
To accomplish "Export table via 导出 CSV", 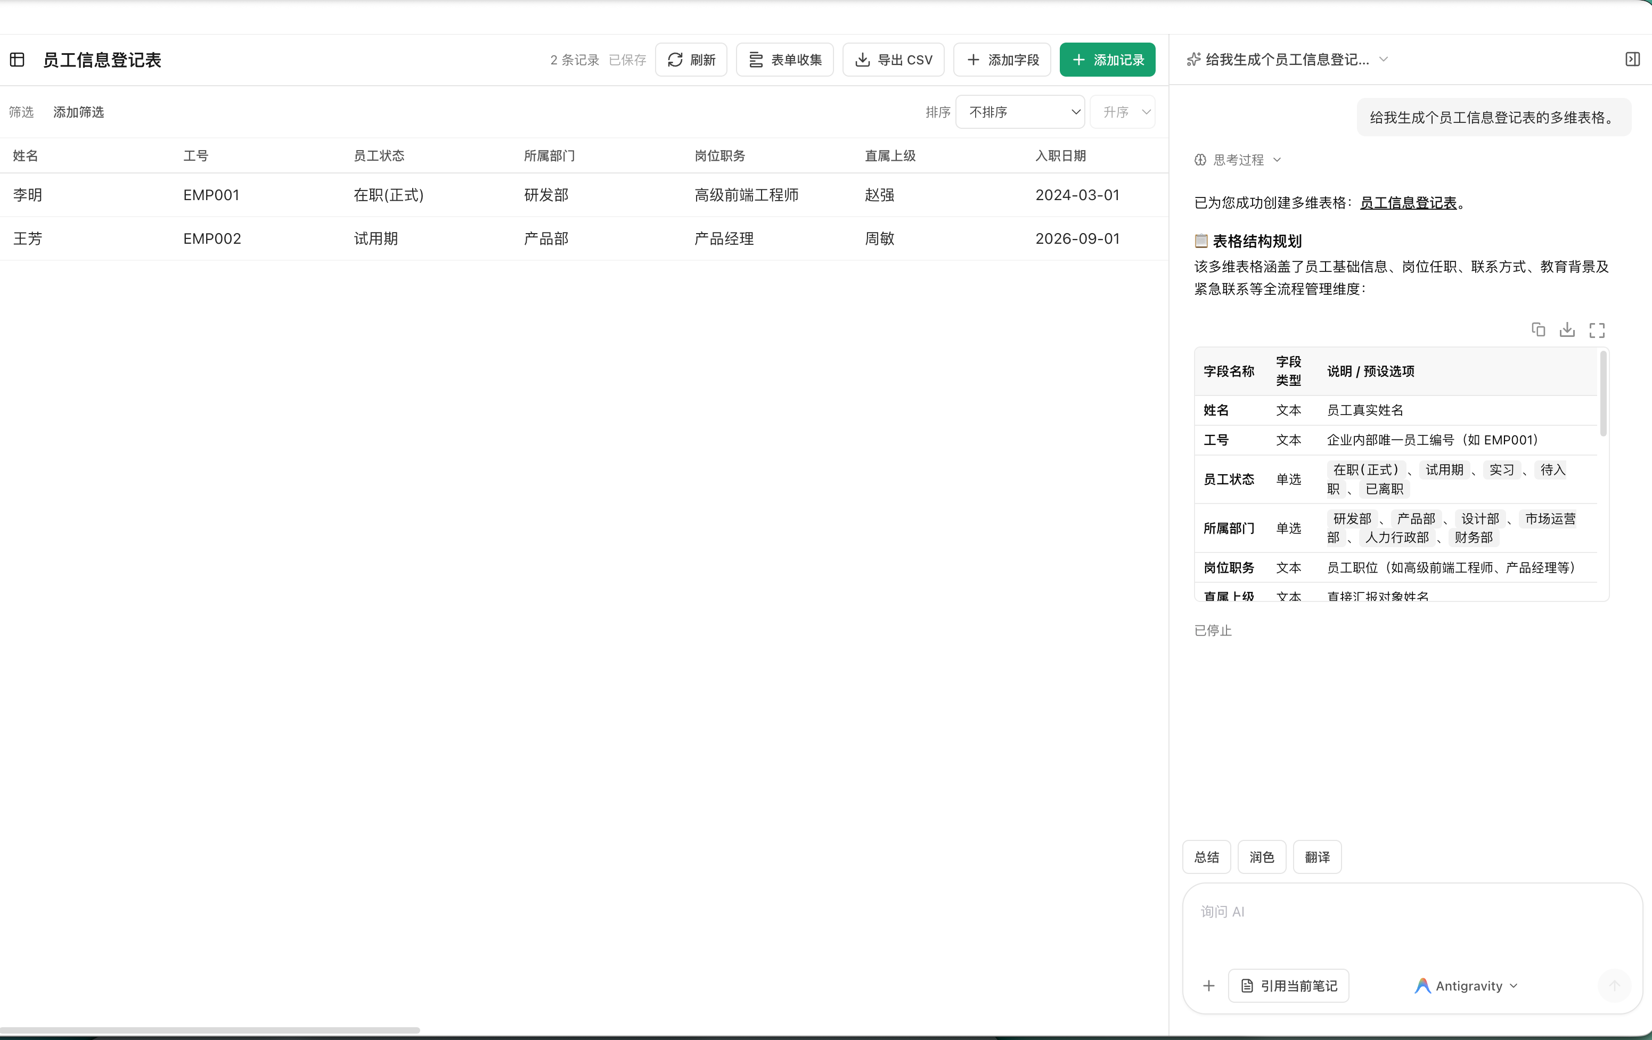I will (x=893, y=60).
